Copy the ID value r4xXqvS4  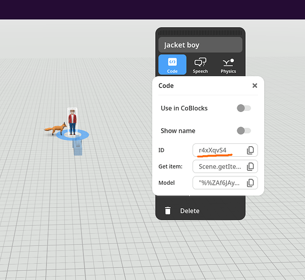pyautogui.click(x=251, y=150)
